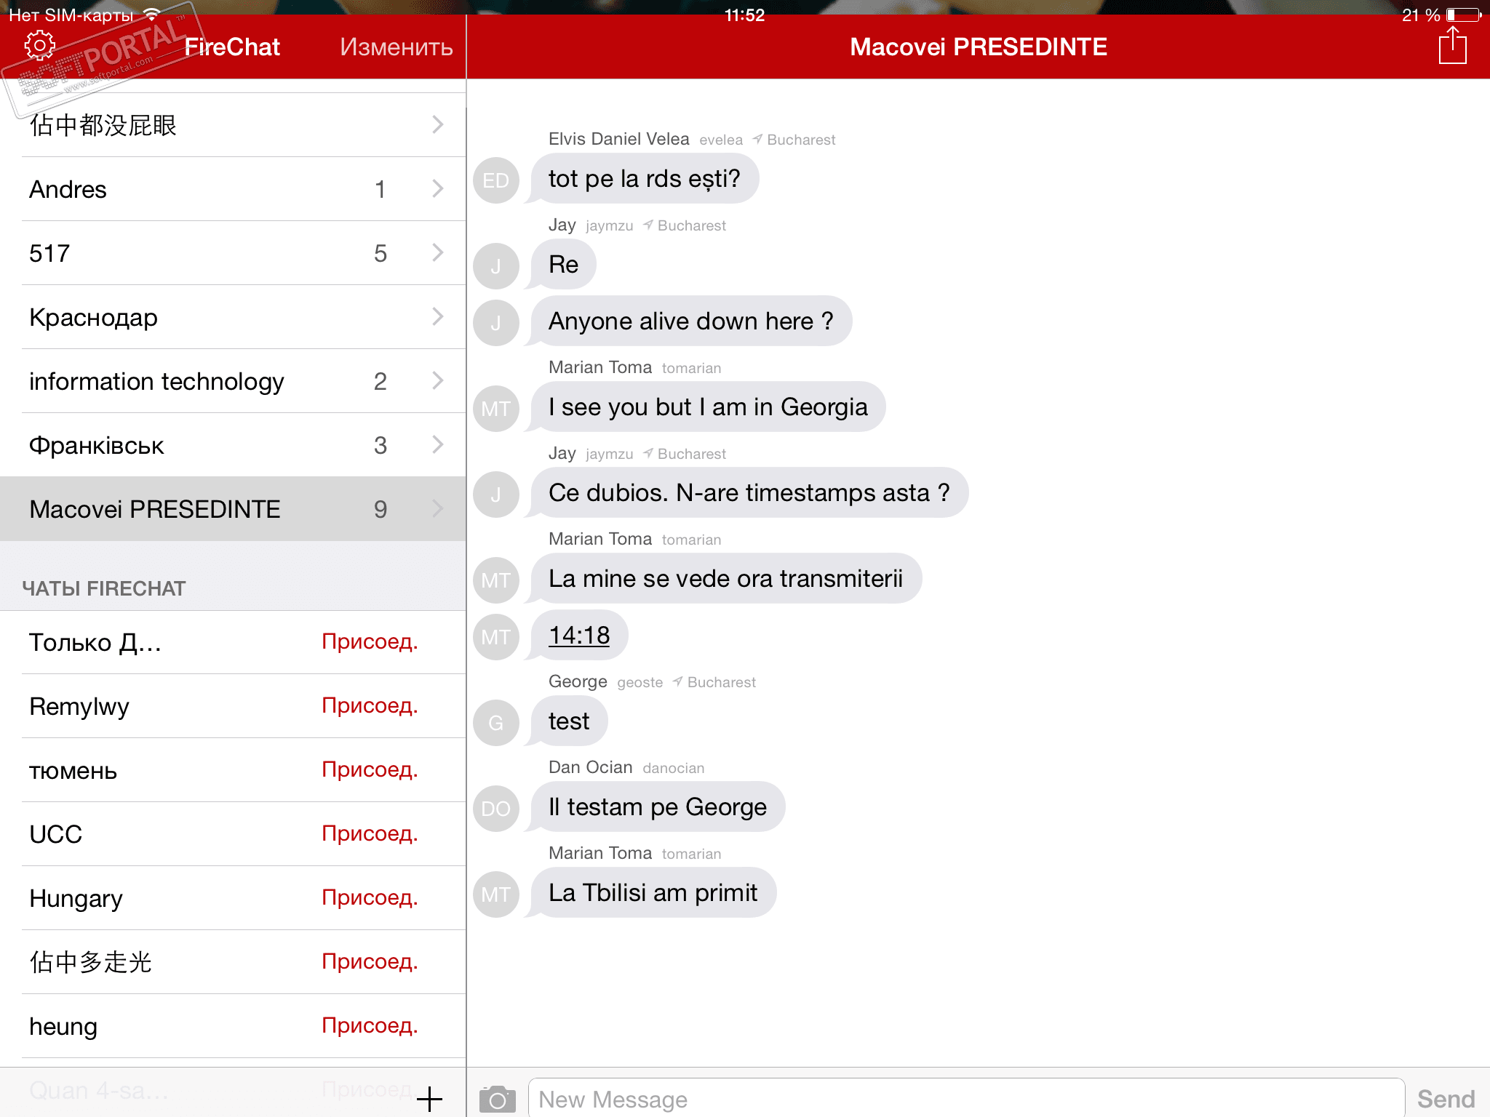The height and width of the screenshot is (1117, 1490).
Task: Open the Andres chatroom chevron
Action: coord(437,189)
